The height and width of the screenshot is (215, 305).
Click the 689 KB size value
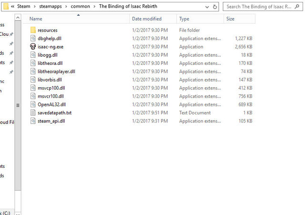pyautogui.click(x=245, y=104)
